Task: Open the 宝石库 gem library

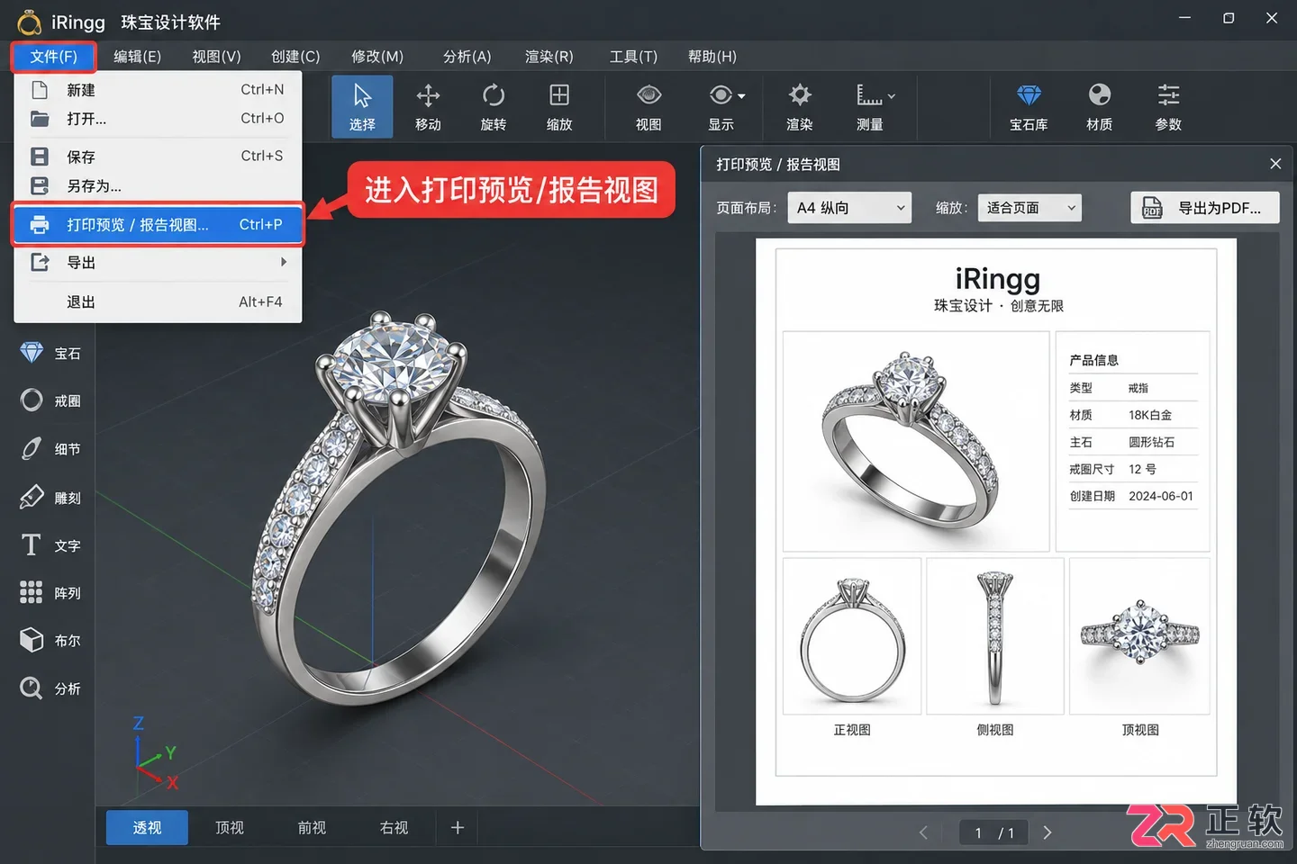Action: coord(1029,106)
